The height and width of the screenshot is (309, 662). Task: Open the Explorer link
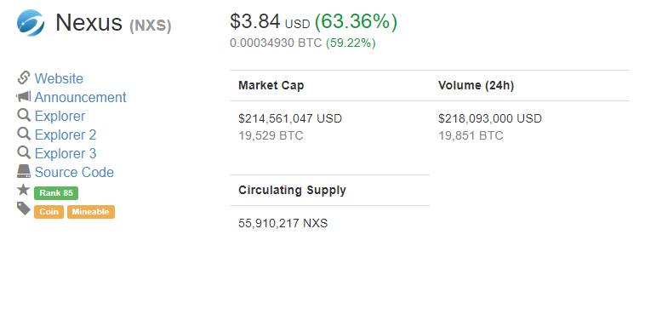[x=60, y=116]
